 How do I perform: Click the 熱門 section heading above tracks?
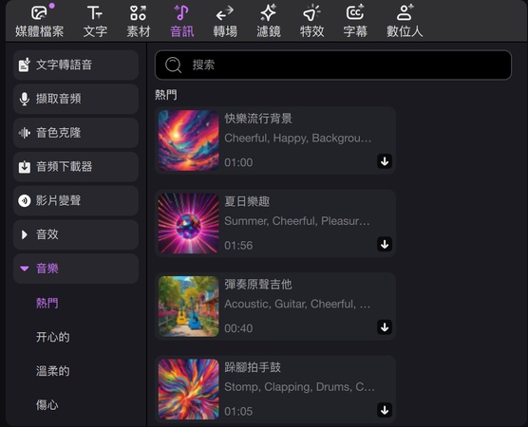[166, 95]
